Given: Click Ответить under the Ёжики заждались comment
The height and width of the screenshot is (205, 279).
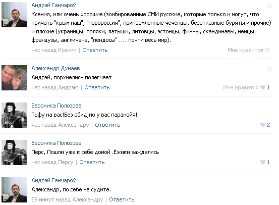Looking at the screenshot, I should point(92,162).
